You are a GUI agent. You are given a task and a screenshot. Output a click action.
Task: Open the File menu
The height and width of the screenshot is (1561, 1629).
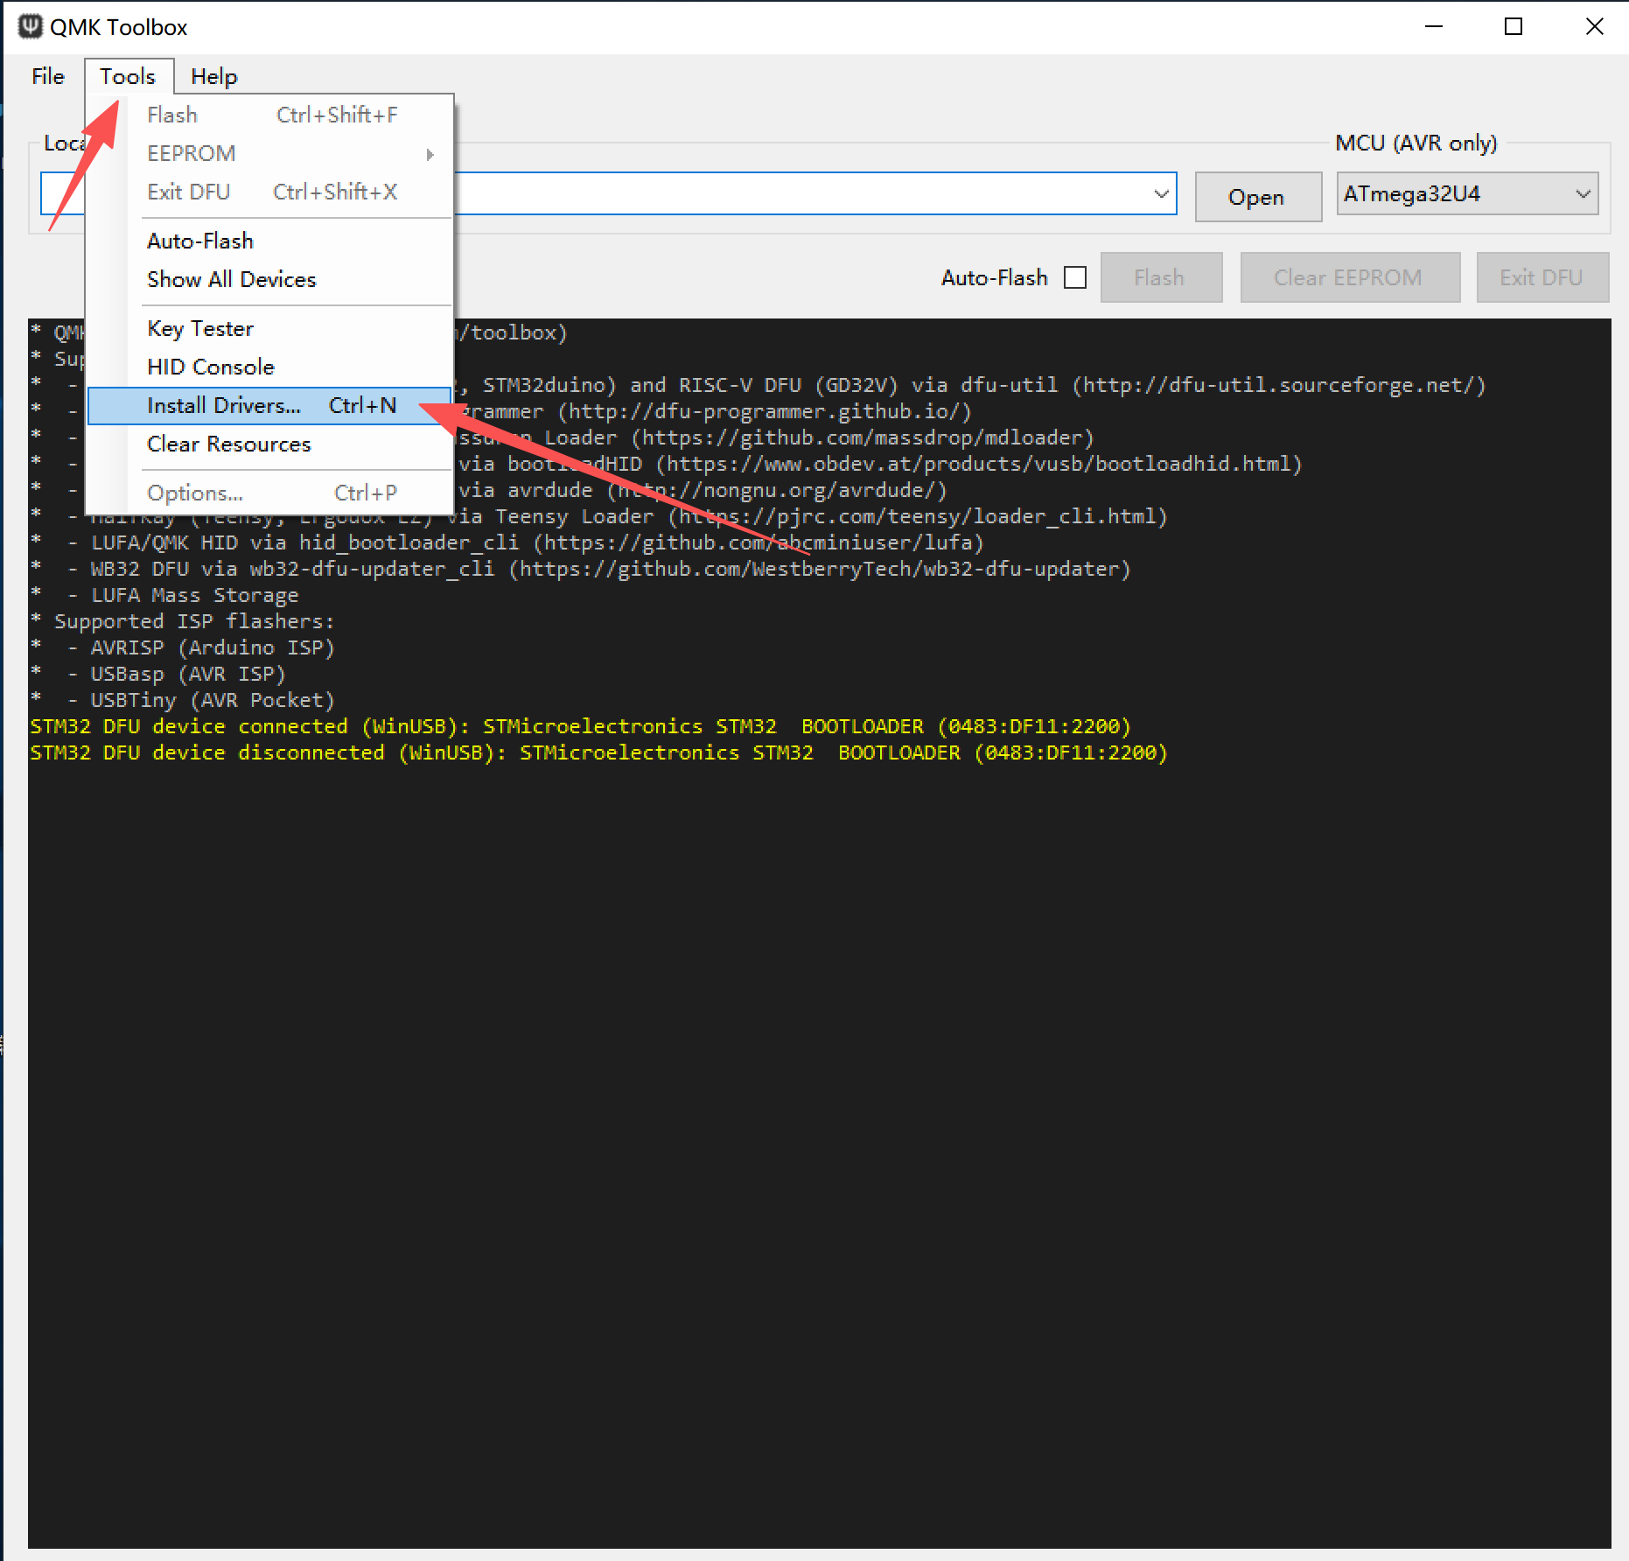47,77
